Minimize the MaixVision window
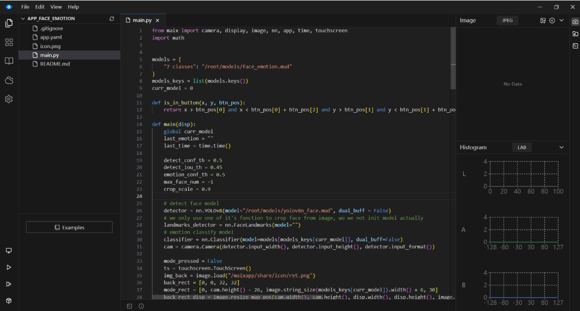This screenshot has width=580, height=311. [540, 7]
